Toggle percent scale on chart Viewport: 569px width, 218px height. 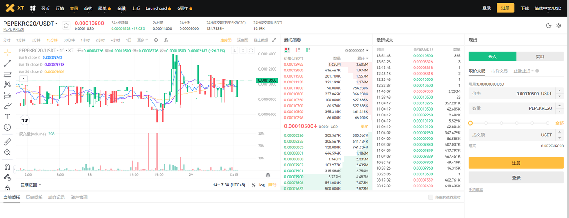click(x=253, y=185)
